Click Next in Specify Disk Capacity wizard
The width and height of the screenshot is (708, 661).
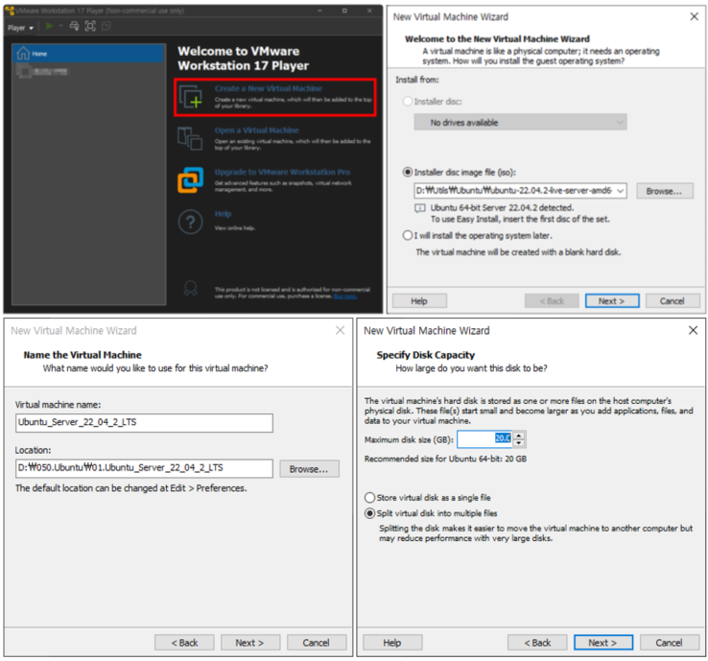pos(603,643)
